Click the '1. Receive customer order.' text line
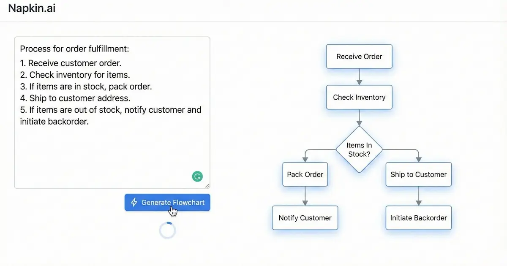The width and height of the screenshot is (507, 266). tap(71, 63)
